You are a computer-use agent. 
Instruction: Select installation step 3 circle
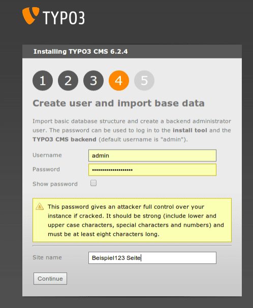point(93,81)
